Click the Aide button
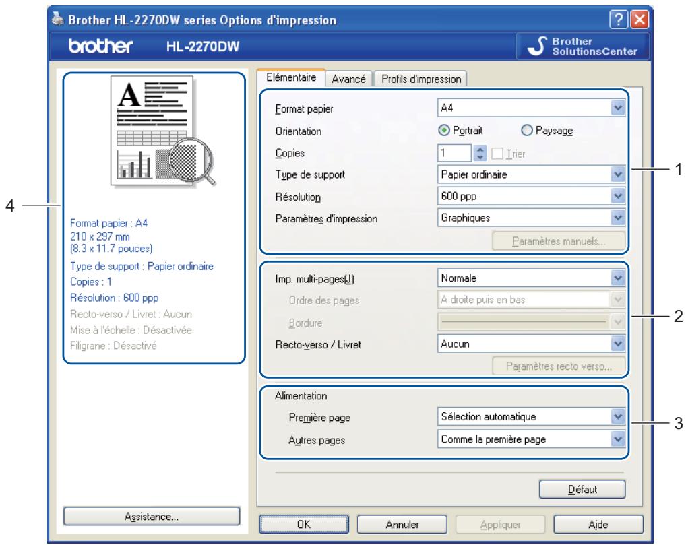The image size is (686, 545). click(598, 524)
